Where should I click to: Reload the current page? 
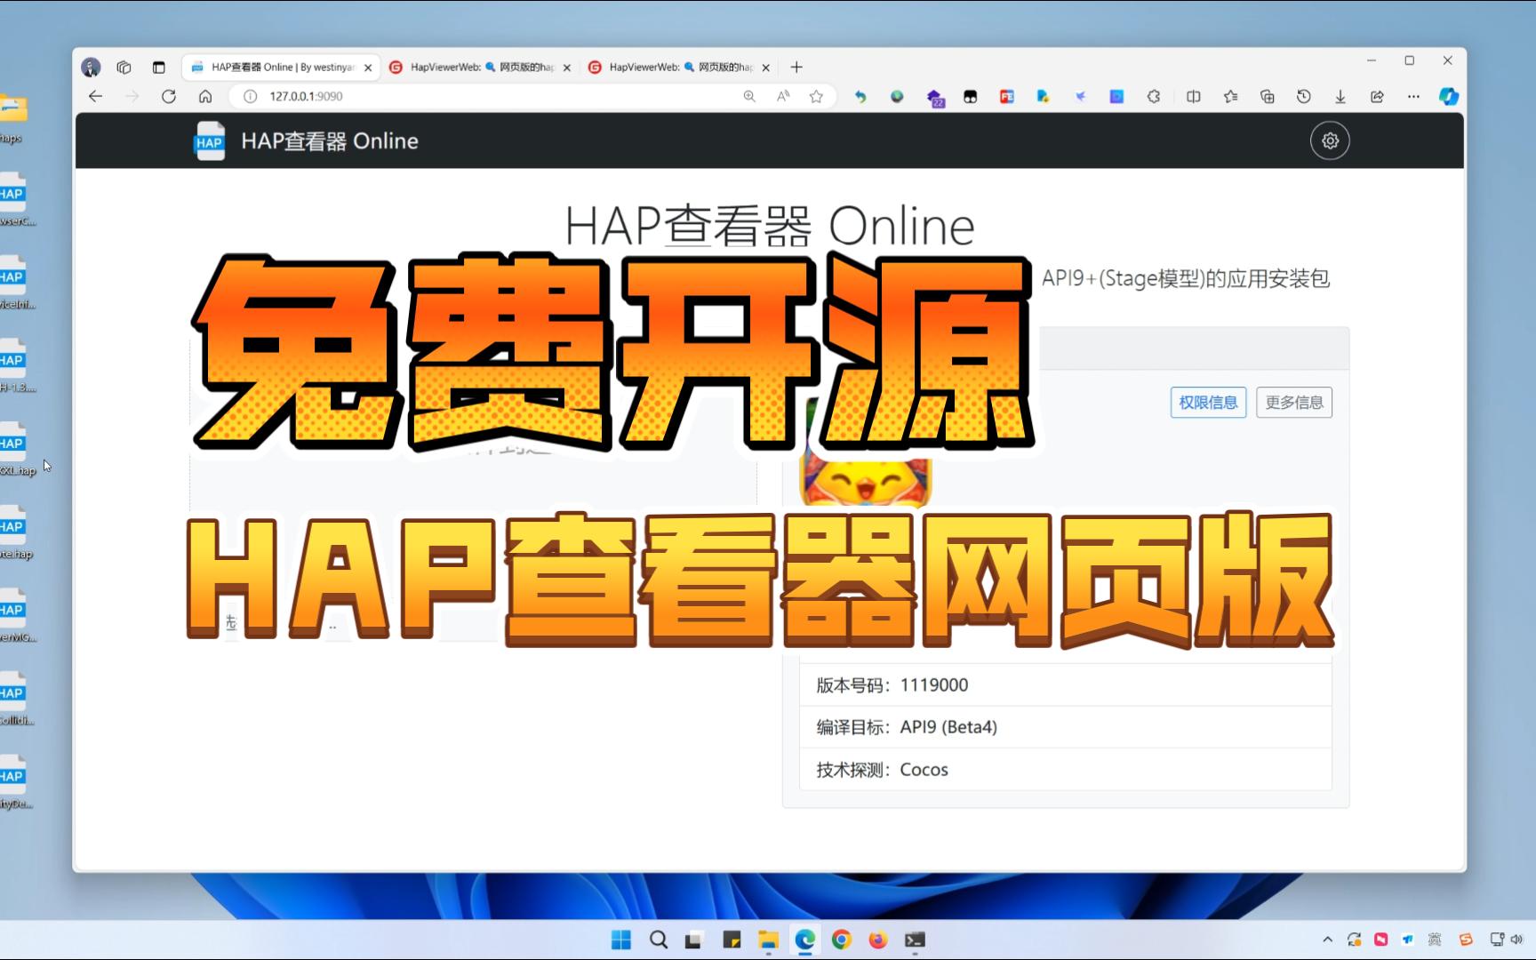click(x=168, y=96)
